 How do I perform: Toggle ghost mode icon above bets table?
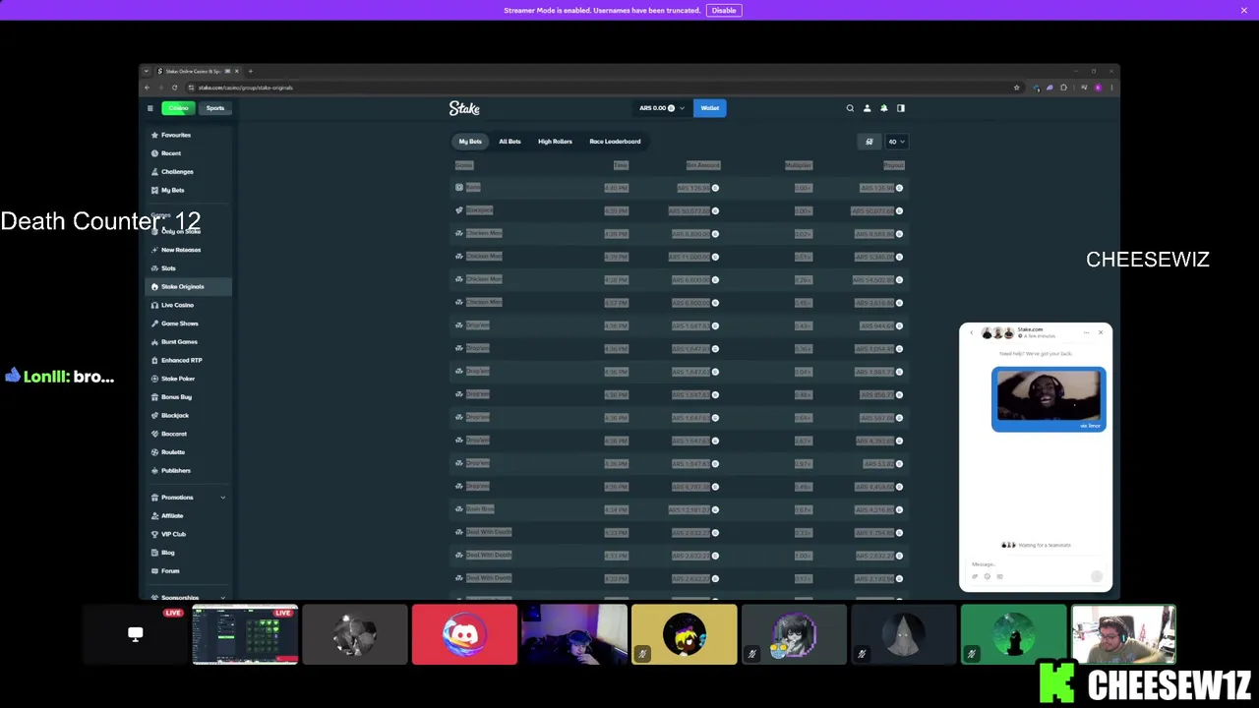click(869, 142)
